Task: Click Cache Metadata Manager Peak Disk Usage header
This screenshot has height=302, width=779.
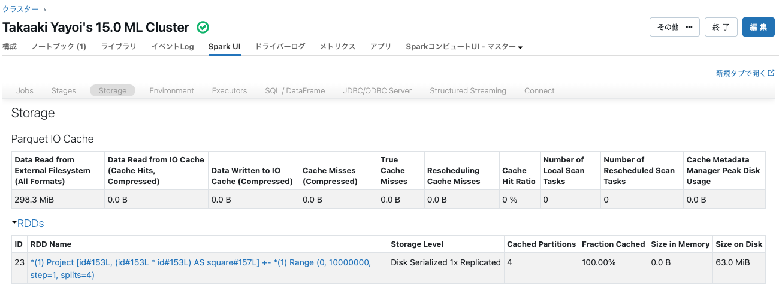Action: [x=723, y=170]
